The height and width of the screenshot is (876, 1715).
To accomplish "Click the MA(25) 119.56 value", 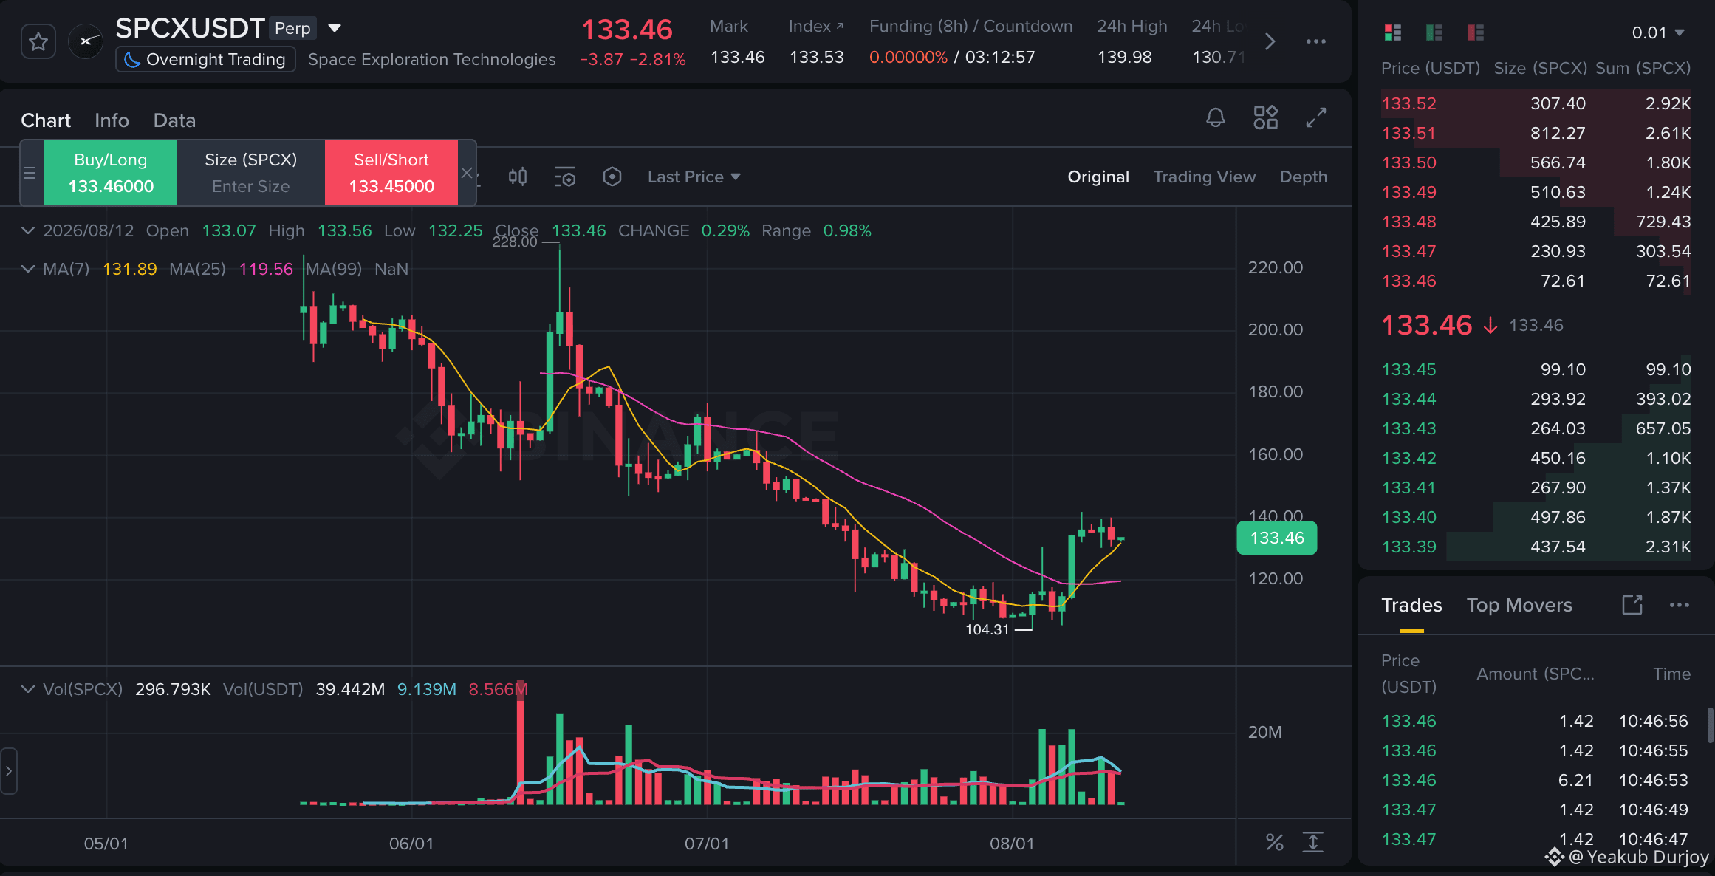I will point(266,269).
